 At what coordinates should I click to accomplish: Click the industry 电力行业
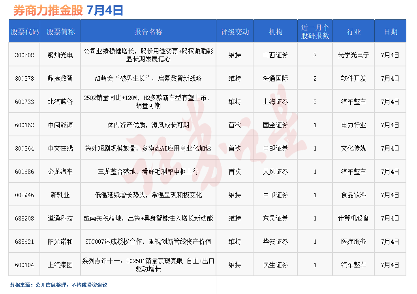pyautogui.click(x=354, y=125)
